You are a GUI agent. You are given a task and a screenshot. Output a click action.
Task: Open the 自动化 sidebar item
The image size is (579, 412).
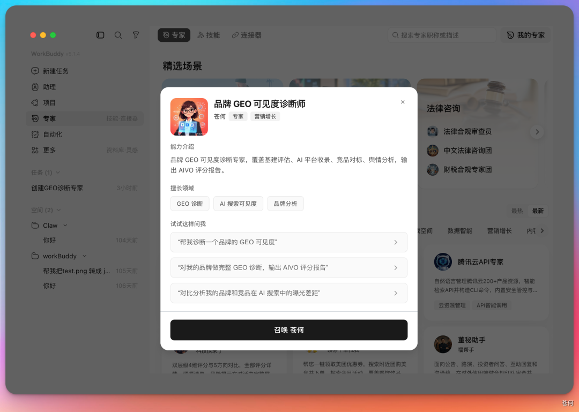click(x=85, y=134)
